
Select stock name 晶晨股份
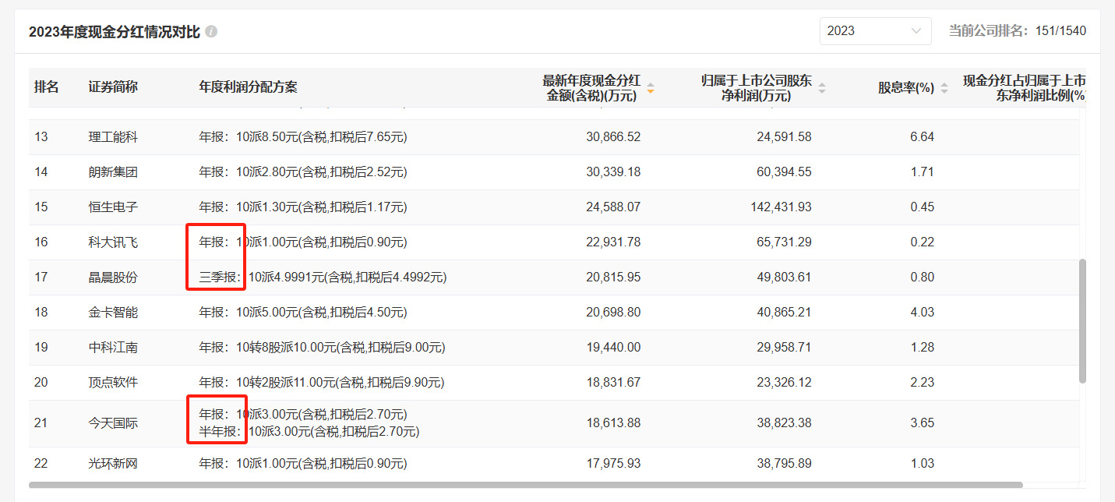pos(113,278)
